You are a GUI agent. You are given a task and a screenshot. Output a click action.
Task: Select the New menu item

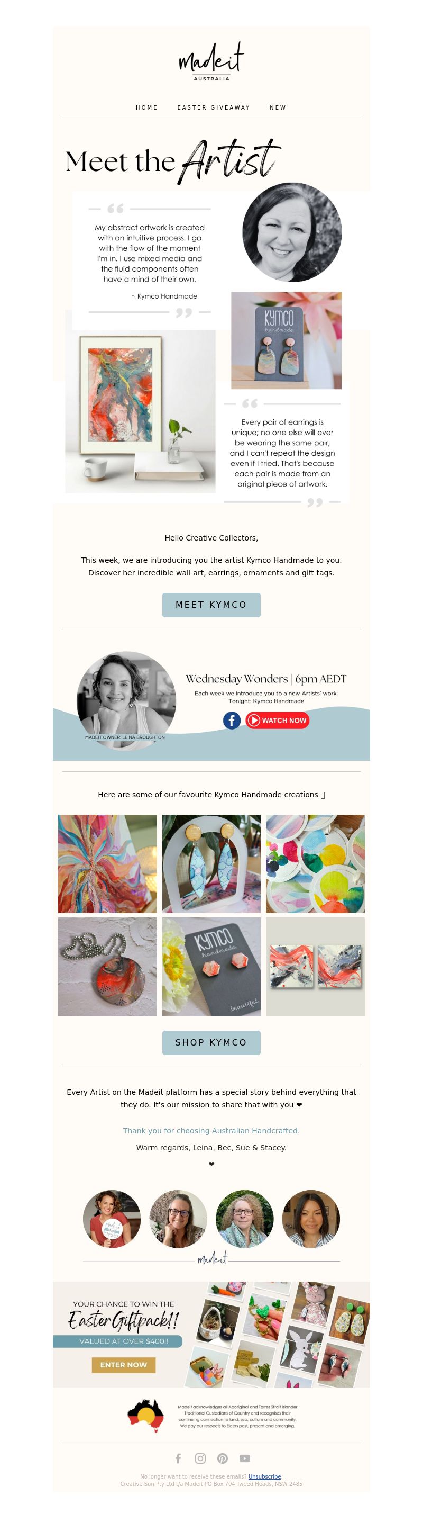pyautogui.click(x=278, y=107)
